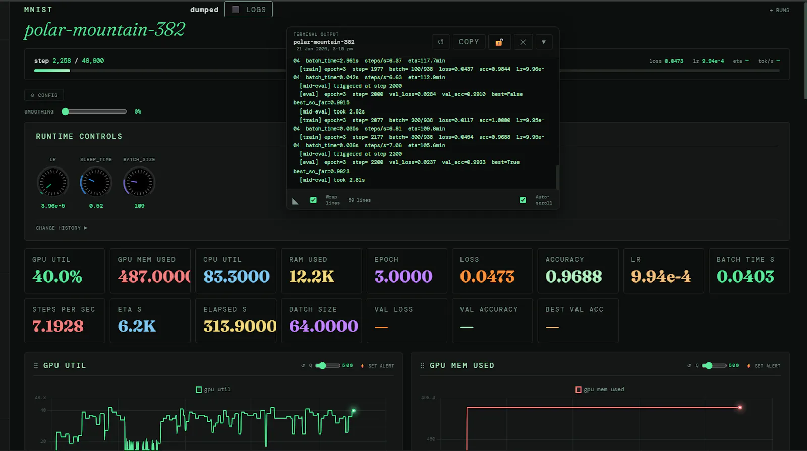Image resolution: width=807 pixels, height=451 pixels.
Task: Click the dumped status label
Action: coord(204,10)
